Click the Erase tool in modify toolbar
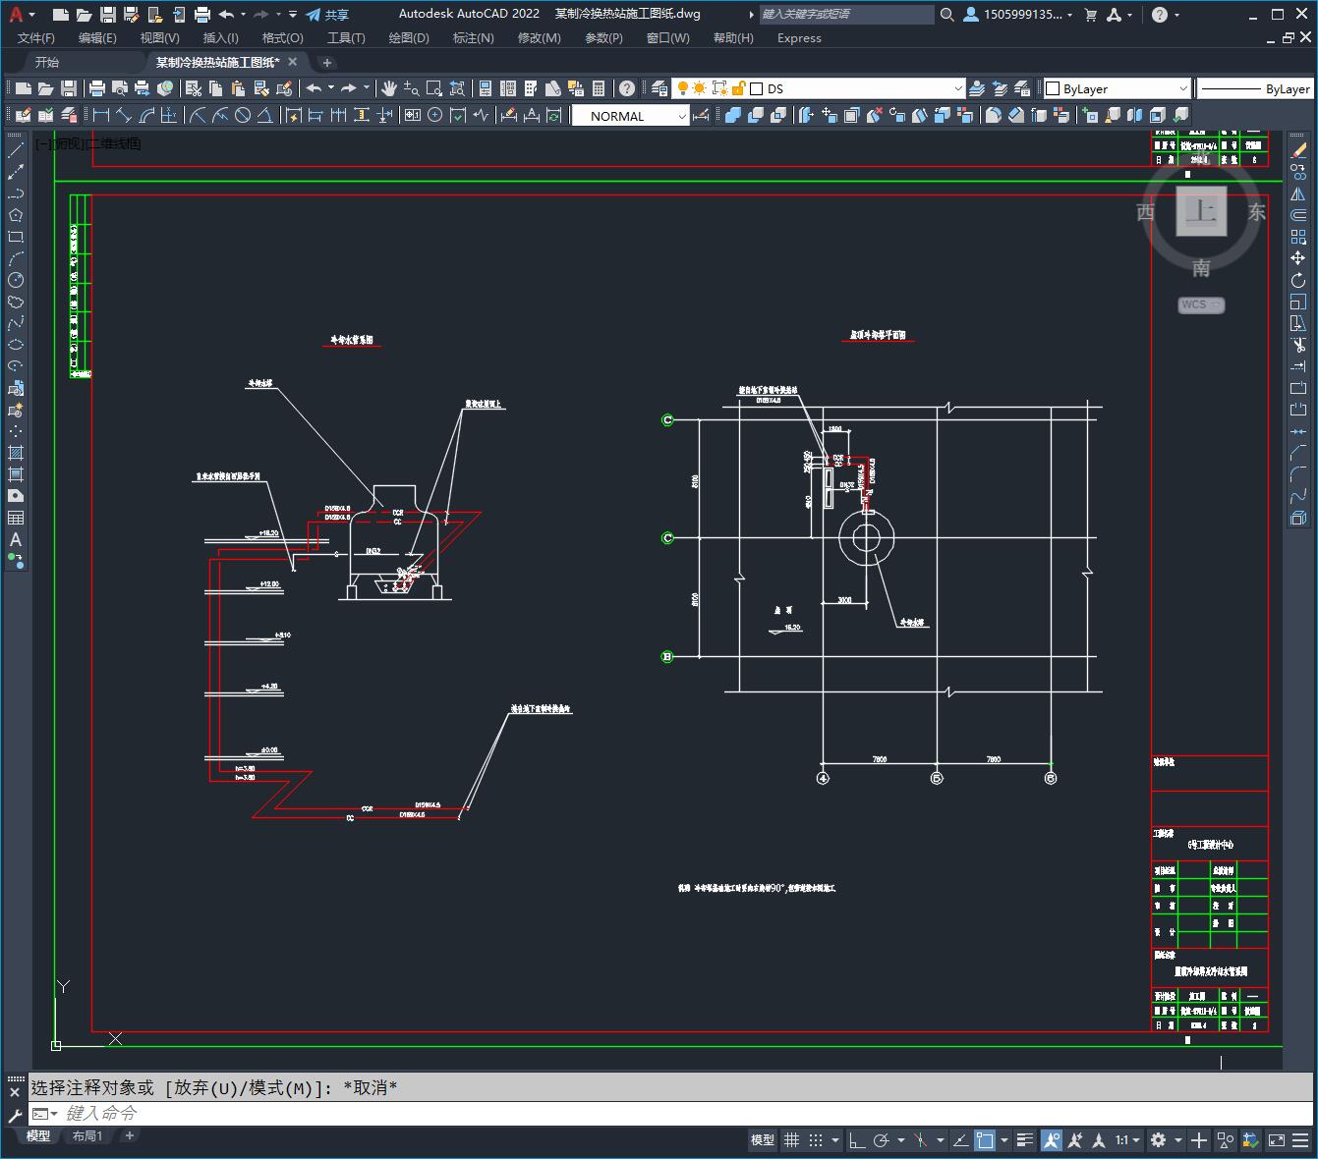The height and width of the screenshot is (1159, 1318). point(1298,150)
